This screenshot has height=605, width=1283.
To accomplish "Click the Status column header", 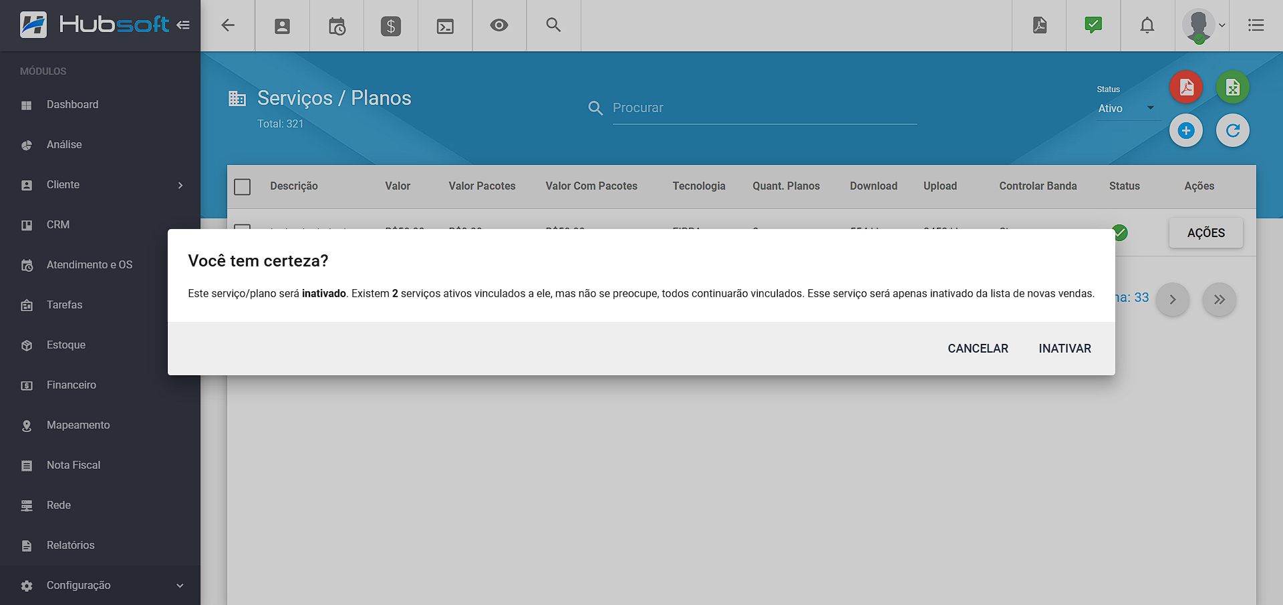I will [1125, 186].
